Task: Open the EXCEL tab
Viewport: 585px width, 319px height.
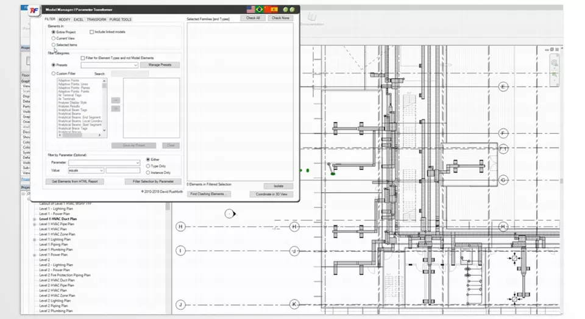Action: [x=79, y=20]
